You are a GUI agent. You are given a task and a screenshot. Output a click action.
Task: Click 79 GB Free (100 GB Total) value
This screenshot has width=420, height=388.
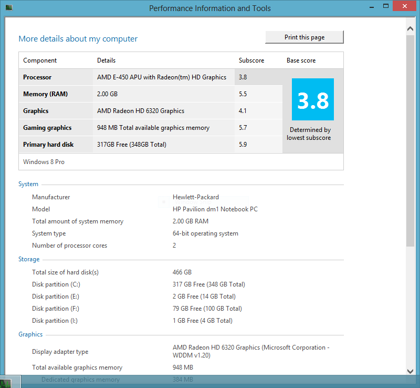coord(207,309)
